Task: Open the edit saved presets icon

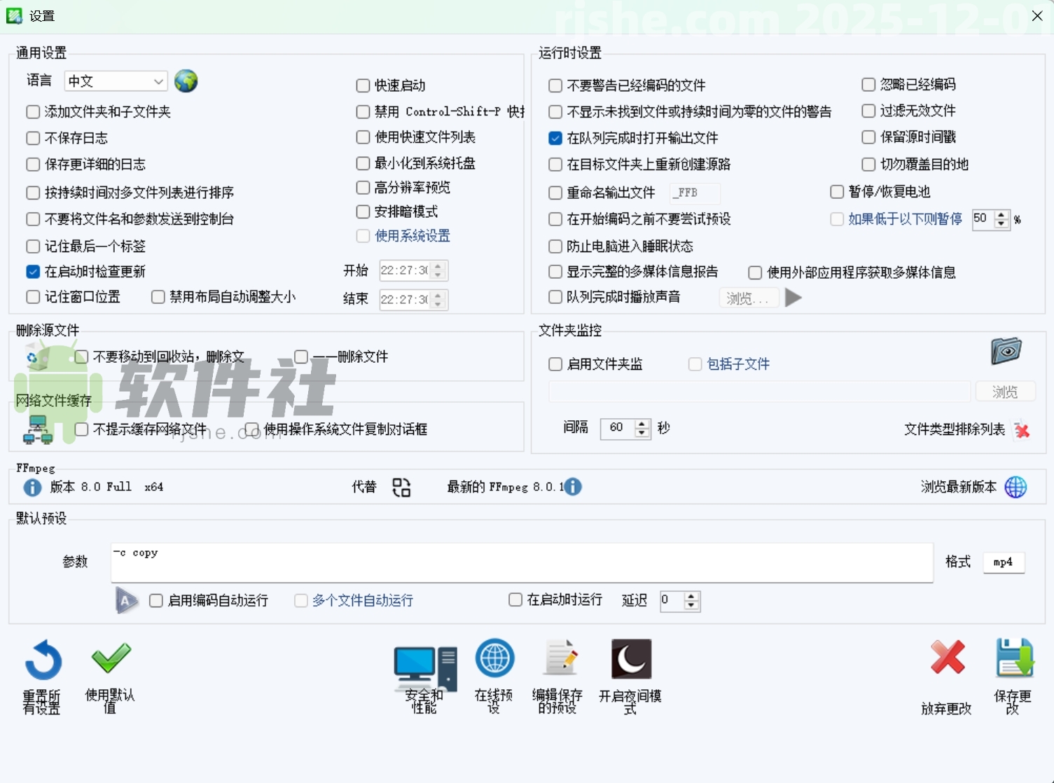Action: click(560, 659)
